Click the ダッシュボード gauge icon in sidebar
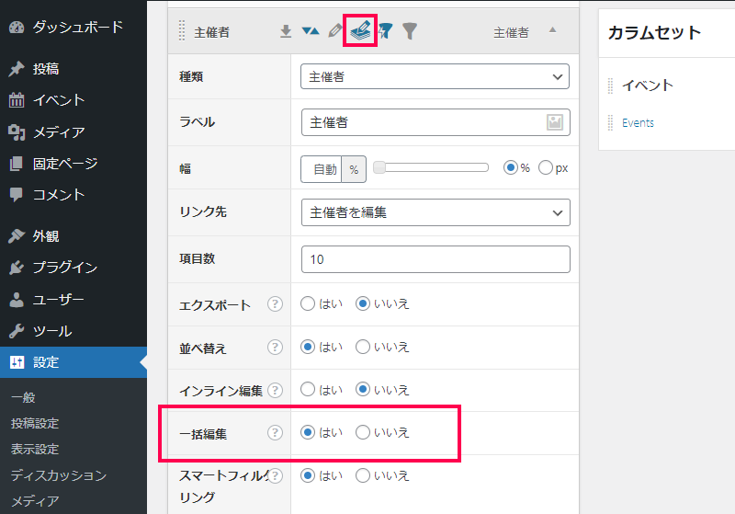The image size is (735, 514). 17,28
